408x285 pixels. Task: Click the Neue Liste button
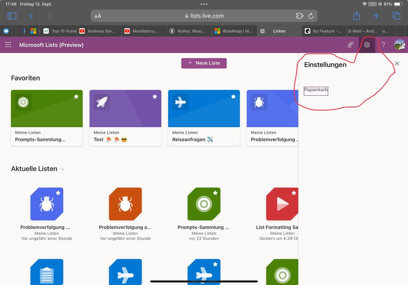[x=204, y=63]
